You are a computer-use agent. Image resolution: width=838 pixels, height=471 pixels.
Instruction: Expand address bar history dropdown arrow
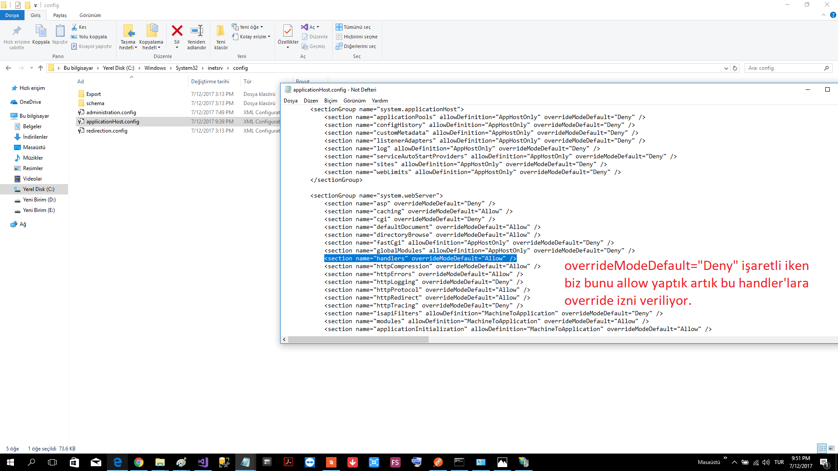[726, 68]
